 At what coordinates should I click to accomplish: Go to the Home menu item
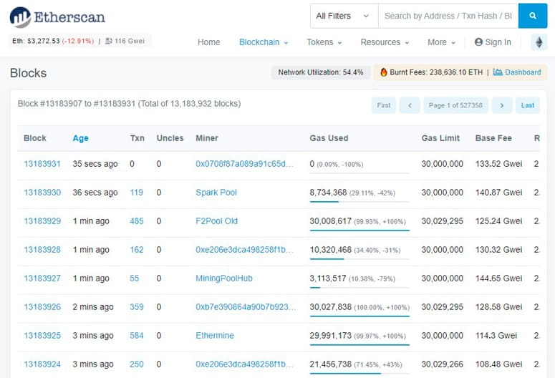[x=209, y=42]
